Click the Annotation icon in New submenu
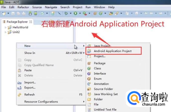Viewport: 171px width, 112px height. point(89,84)
